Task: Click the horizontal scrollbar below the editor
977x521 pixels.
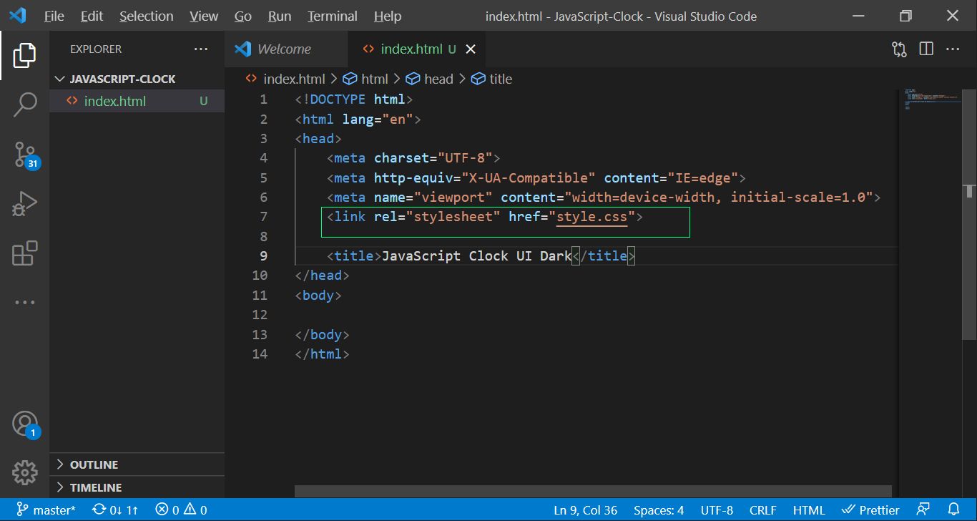Action: pos(593,492)
